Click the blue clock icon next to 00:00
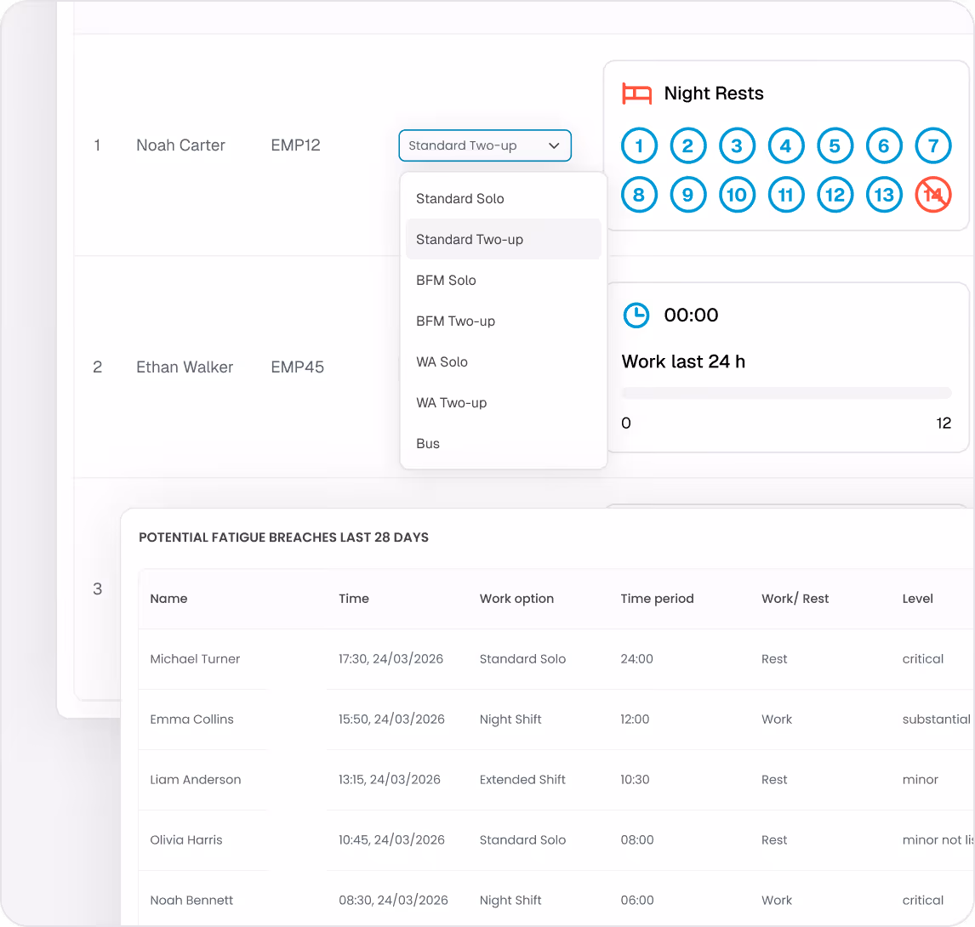Viewport: 975px width, 927px height. click(636, 316)
